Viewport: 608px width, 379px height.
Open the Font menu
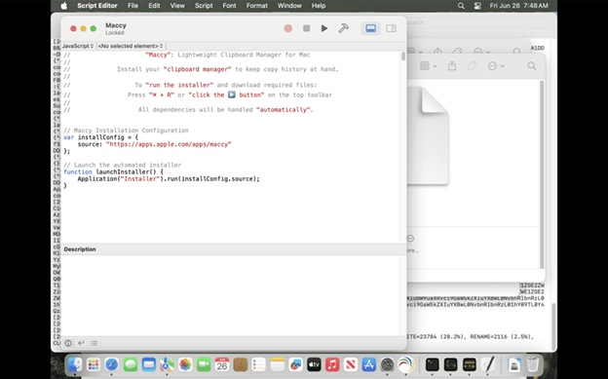(x=229, y=6)
